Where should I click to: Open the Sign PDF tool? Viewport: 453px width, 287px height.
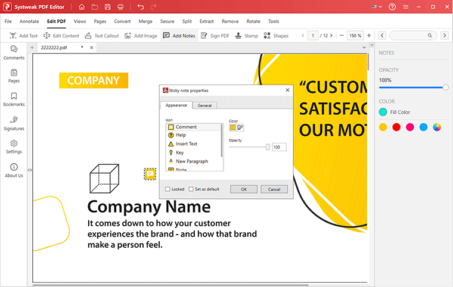(x=215, y=36)
